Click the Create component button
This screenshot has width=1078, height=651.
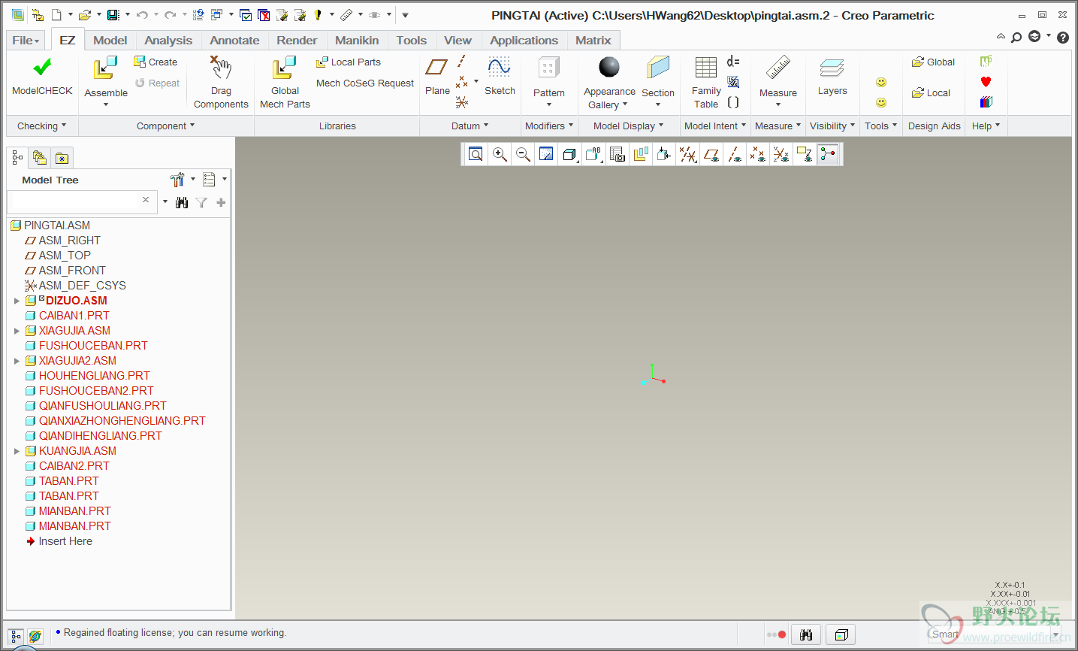[x=156, y=62]
